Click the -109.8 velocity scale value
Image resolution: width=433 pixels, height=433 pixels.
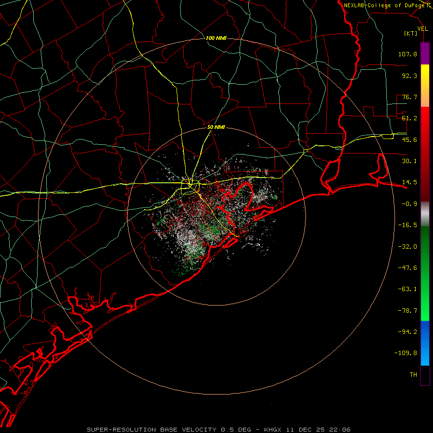(x=406, y=353)
